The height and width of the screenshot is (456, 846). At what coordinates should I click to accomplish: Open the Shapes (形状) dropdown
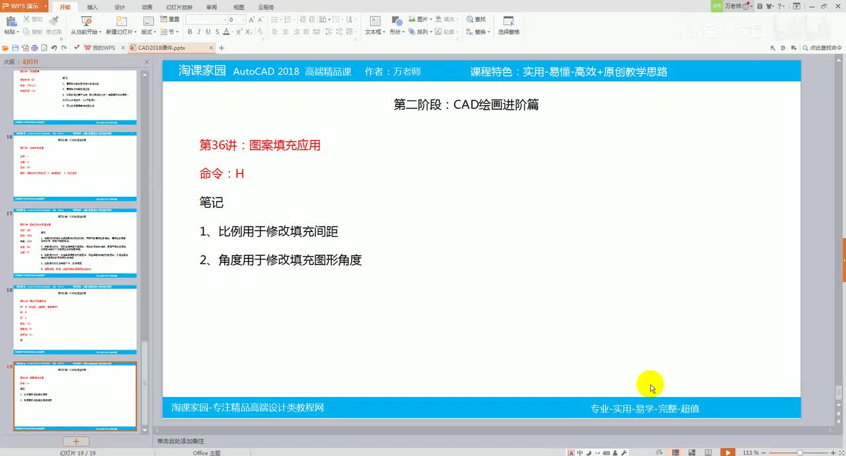coord(397,32)
